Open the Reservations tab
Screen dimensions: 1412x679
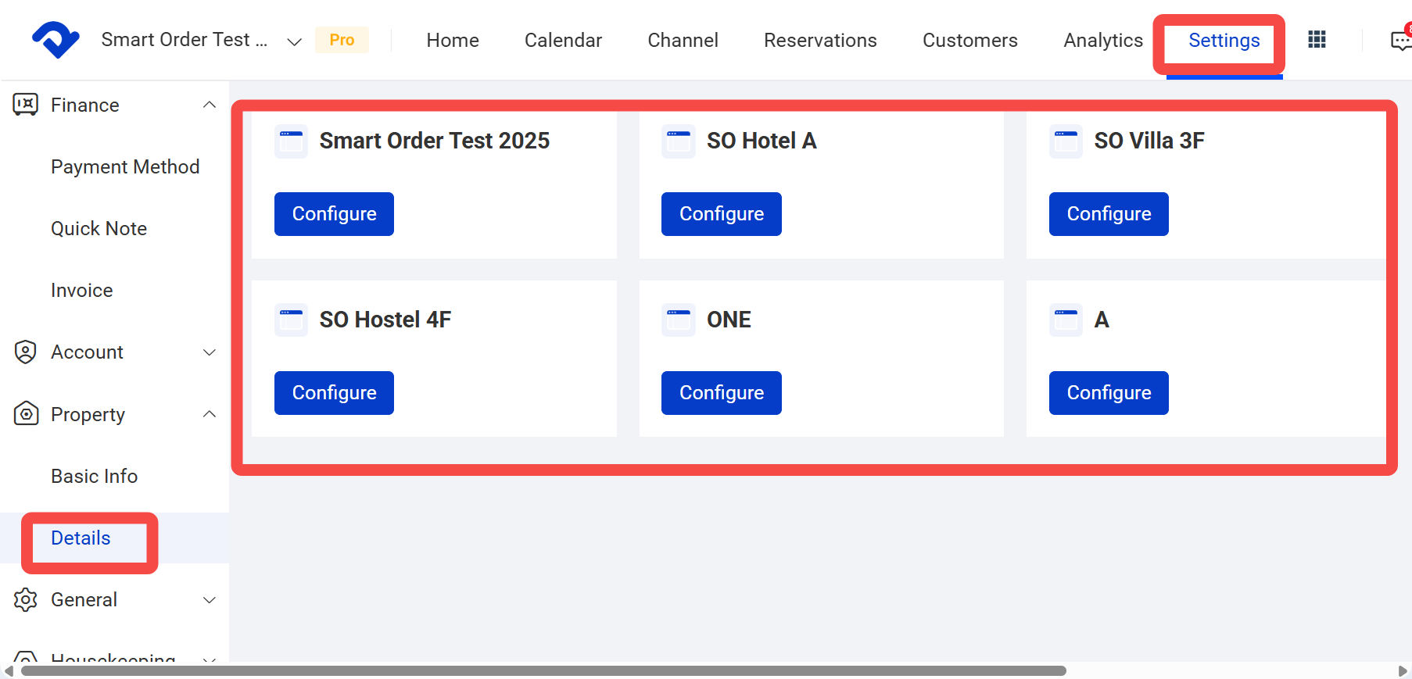pos(820,40)
